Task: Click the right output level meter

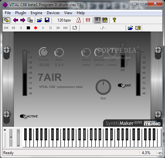Action: pyautogui.click(x=138, y=73)
